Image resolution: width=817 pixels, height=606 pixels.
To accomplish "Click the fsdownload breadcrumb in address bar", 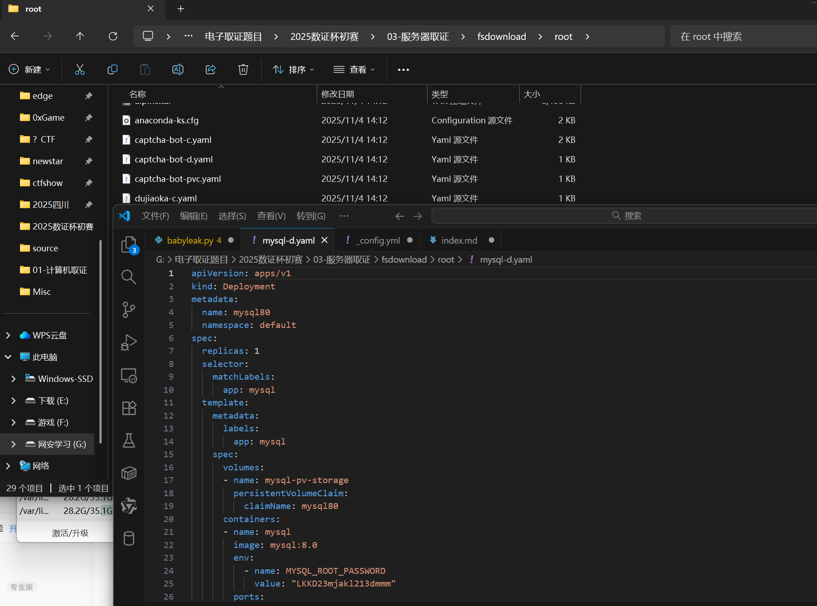I will pyautogui.click(x=502, y=37).
